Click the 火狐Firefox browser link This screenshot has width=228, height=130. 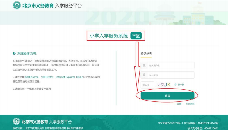[x=47, y=77]
